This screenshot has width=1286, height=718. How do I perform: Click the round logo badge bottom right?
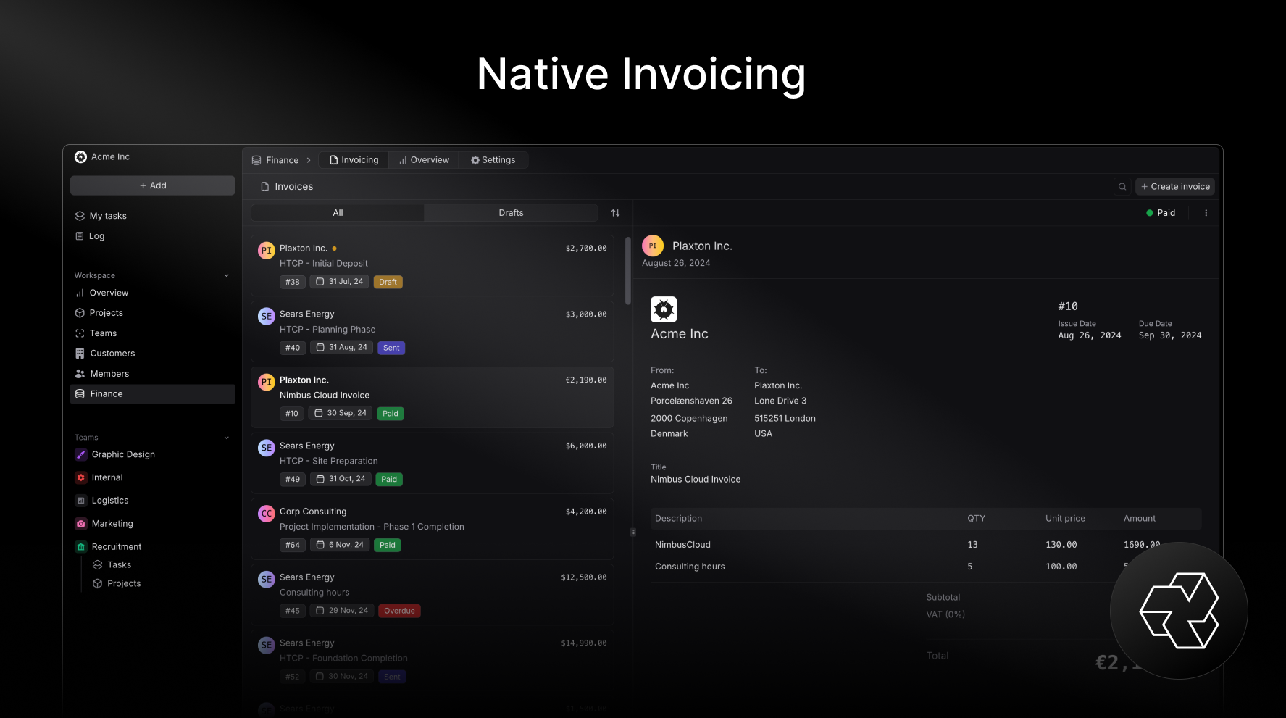click(1179, 611)
